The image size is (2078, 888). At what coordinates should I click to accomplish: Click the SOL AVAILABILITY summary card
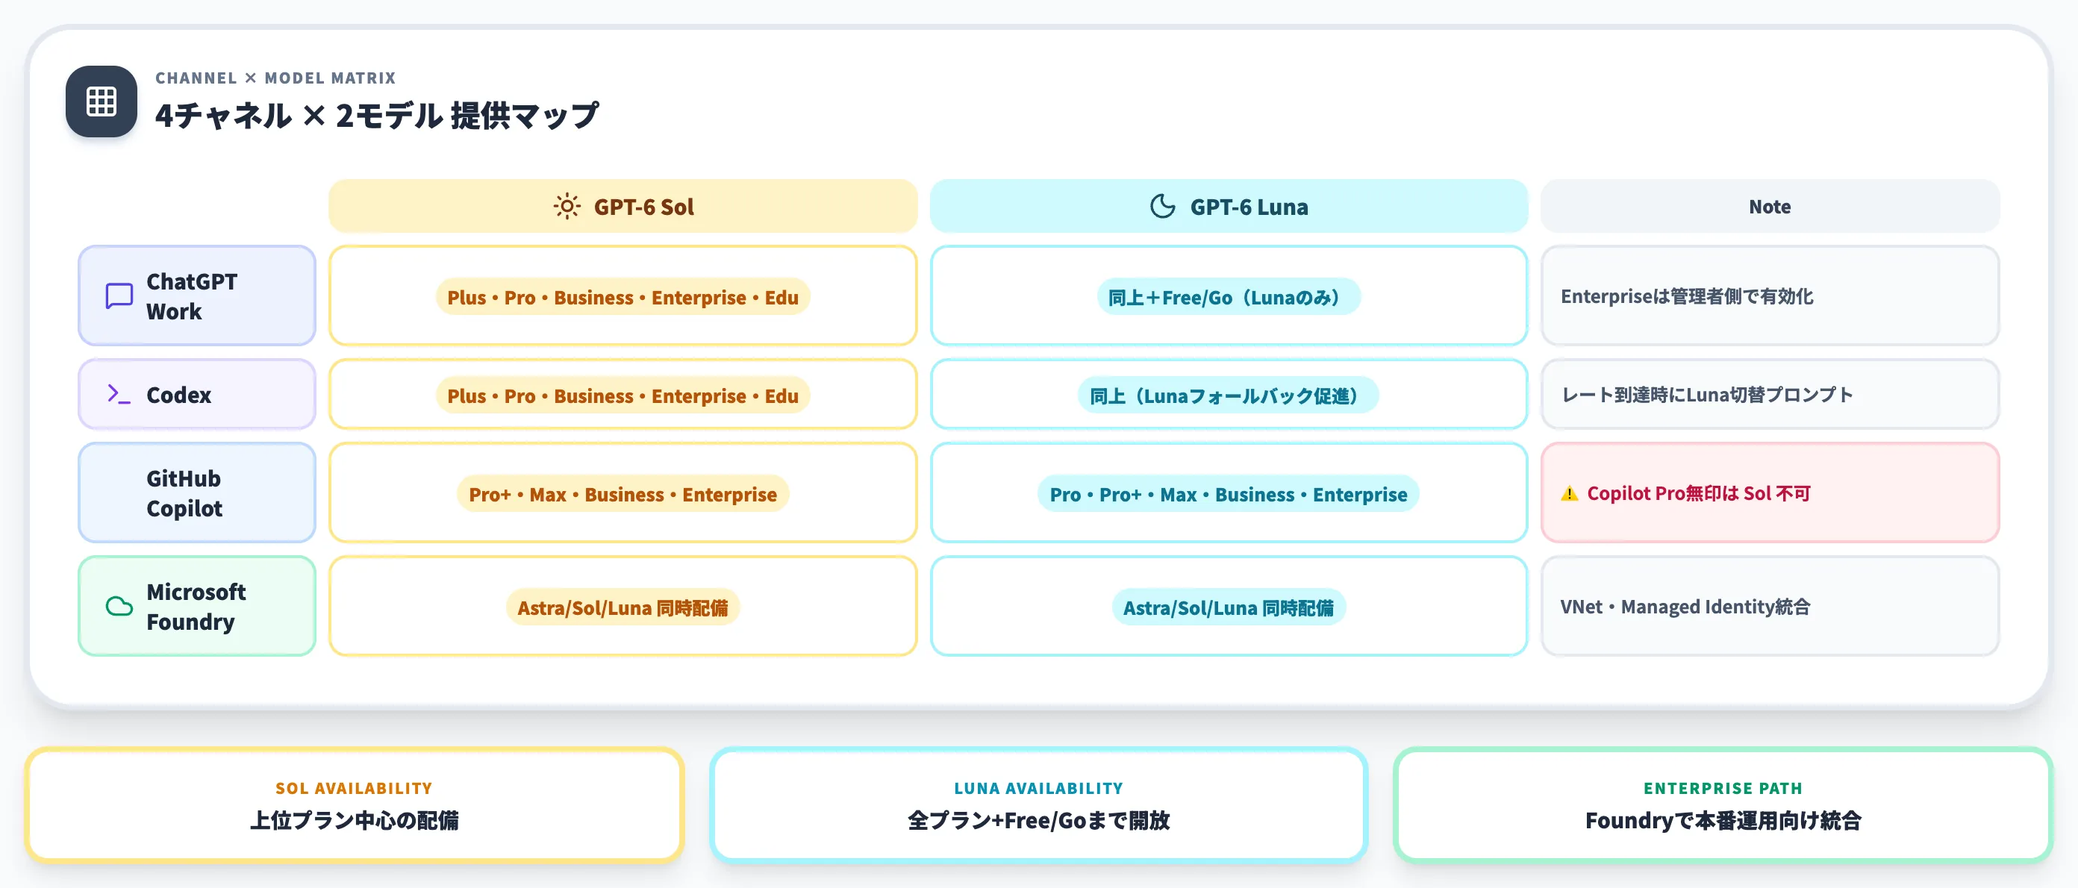pos(354,805)
